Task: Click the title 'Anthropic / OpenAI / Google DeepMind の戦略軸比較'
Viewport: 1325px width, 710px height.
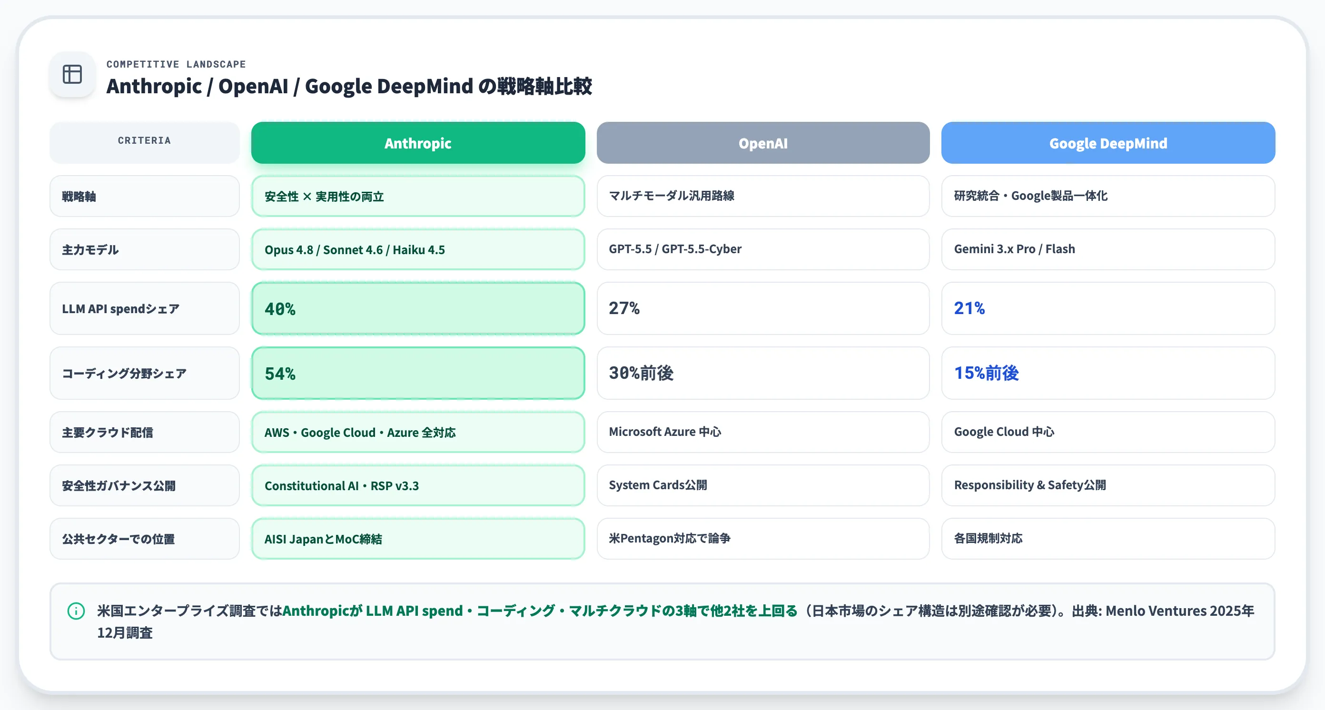Action: 349,86
